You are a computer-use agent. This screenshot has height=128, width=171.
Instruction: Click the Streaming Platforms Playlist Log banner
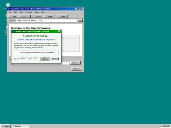click(x=36, y=53)
